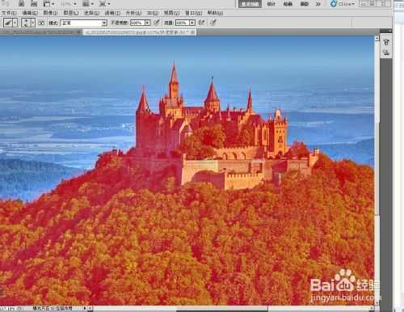Image resolution: width=404 pixels, height=312 pixels.
Task: Open the 图像 (Image) menu
Action: click(x=50, y=13)
